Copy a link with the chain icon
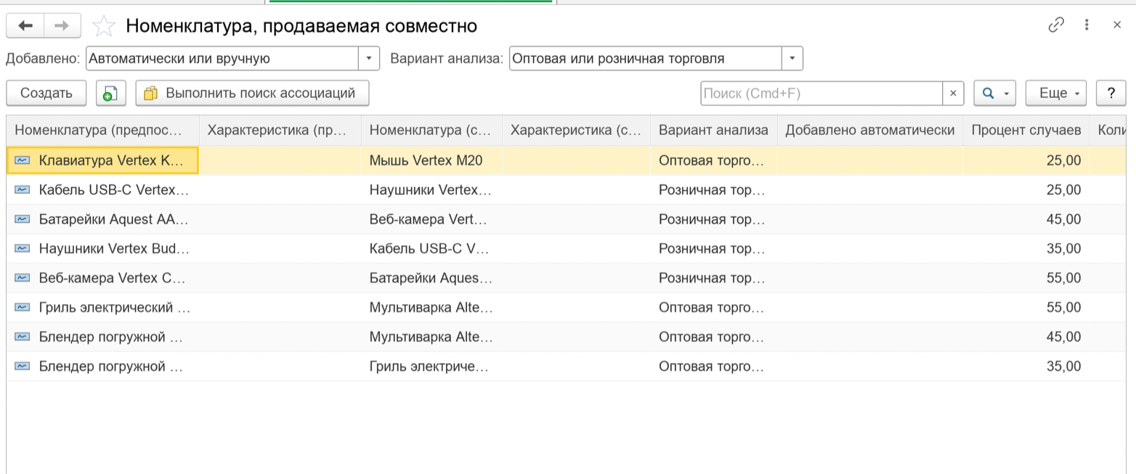Viewport: 1136px width, 474px height. pos(1055,25)
